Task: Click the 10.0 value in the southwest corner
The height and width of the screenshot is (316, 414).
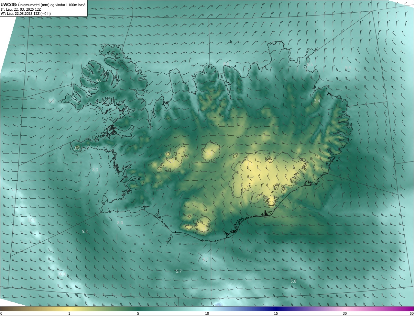Action: [61, 274]
